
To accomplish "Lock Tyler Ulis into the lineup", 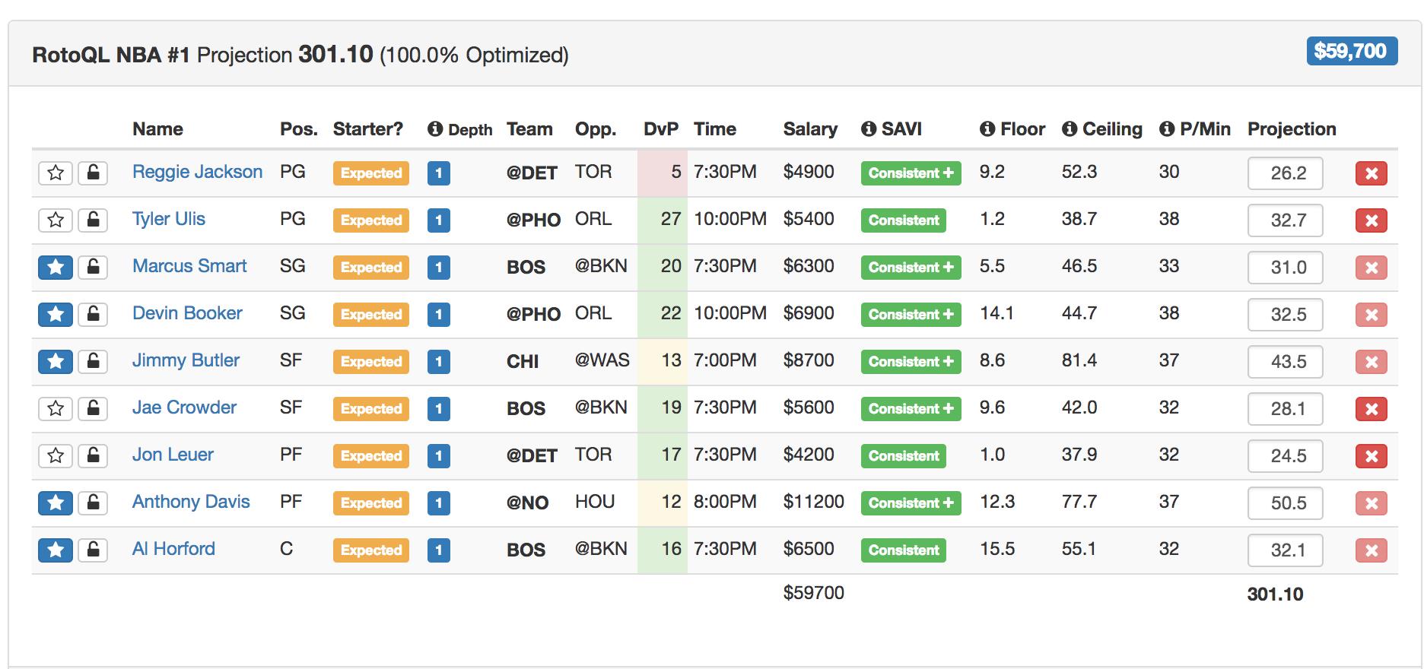I will 93,220.
